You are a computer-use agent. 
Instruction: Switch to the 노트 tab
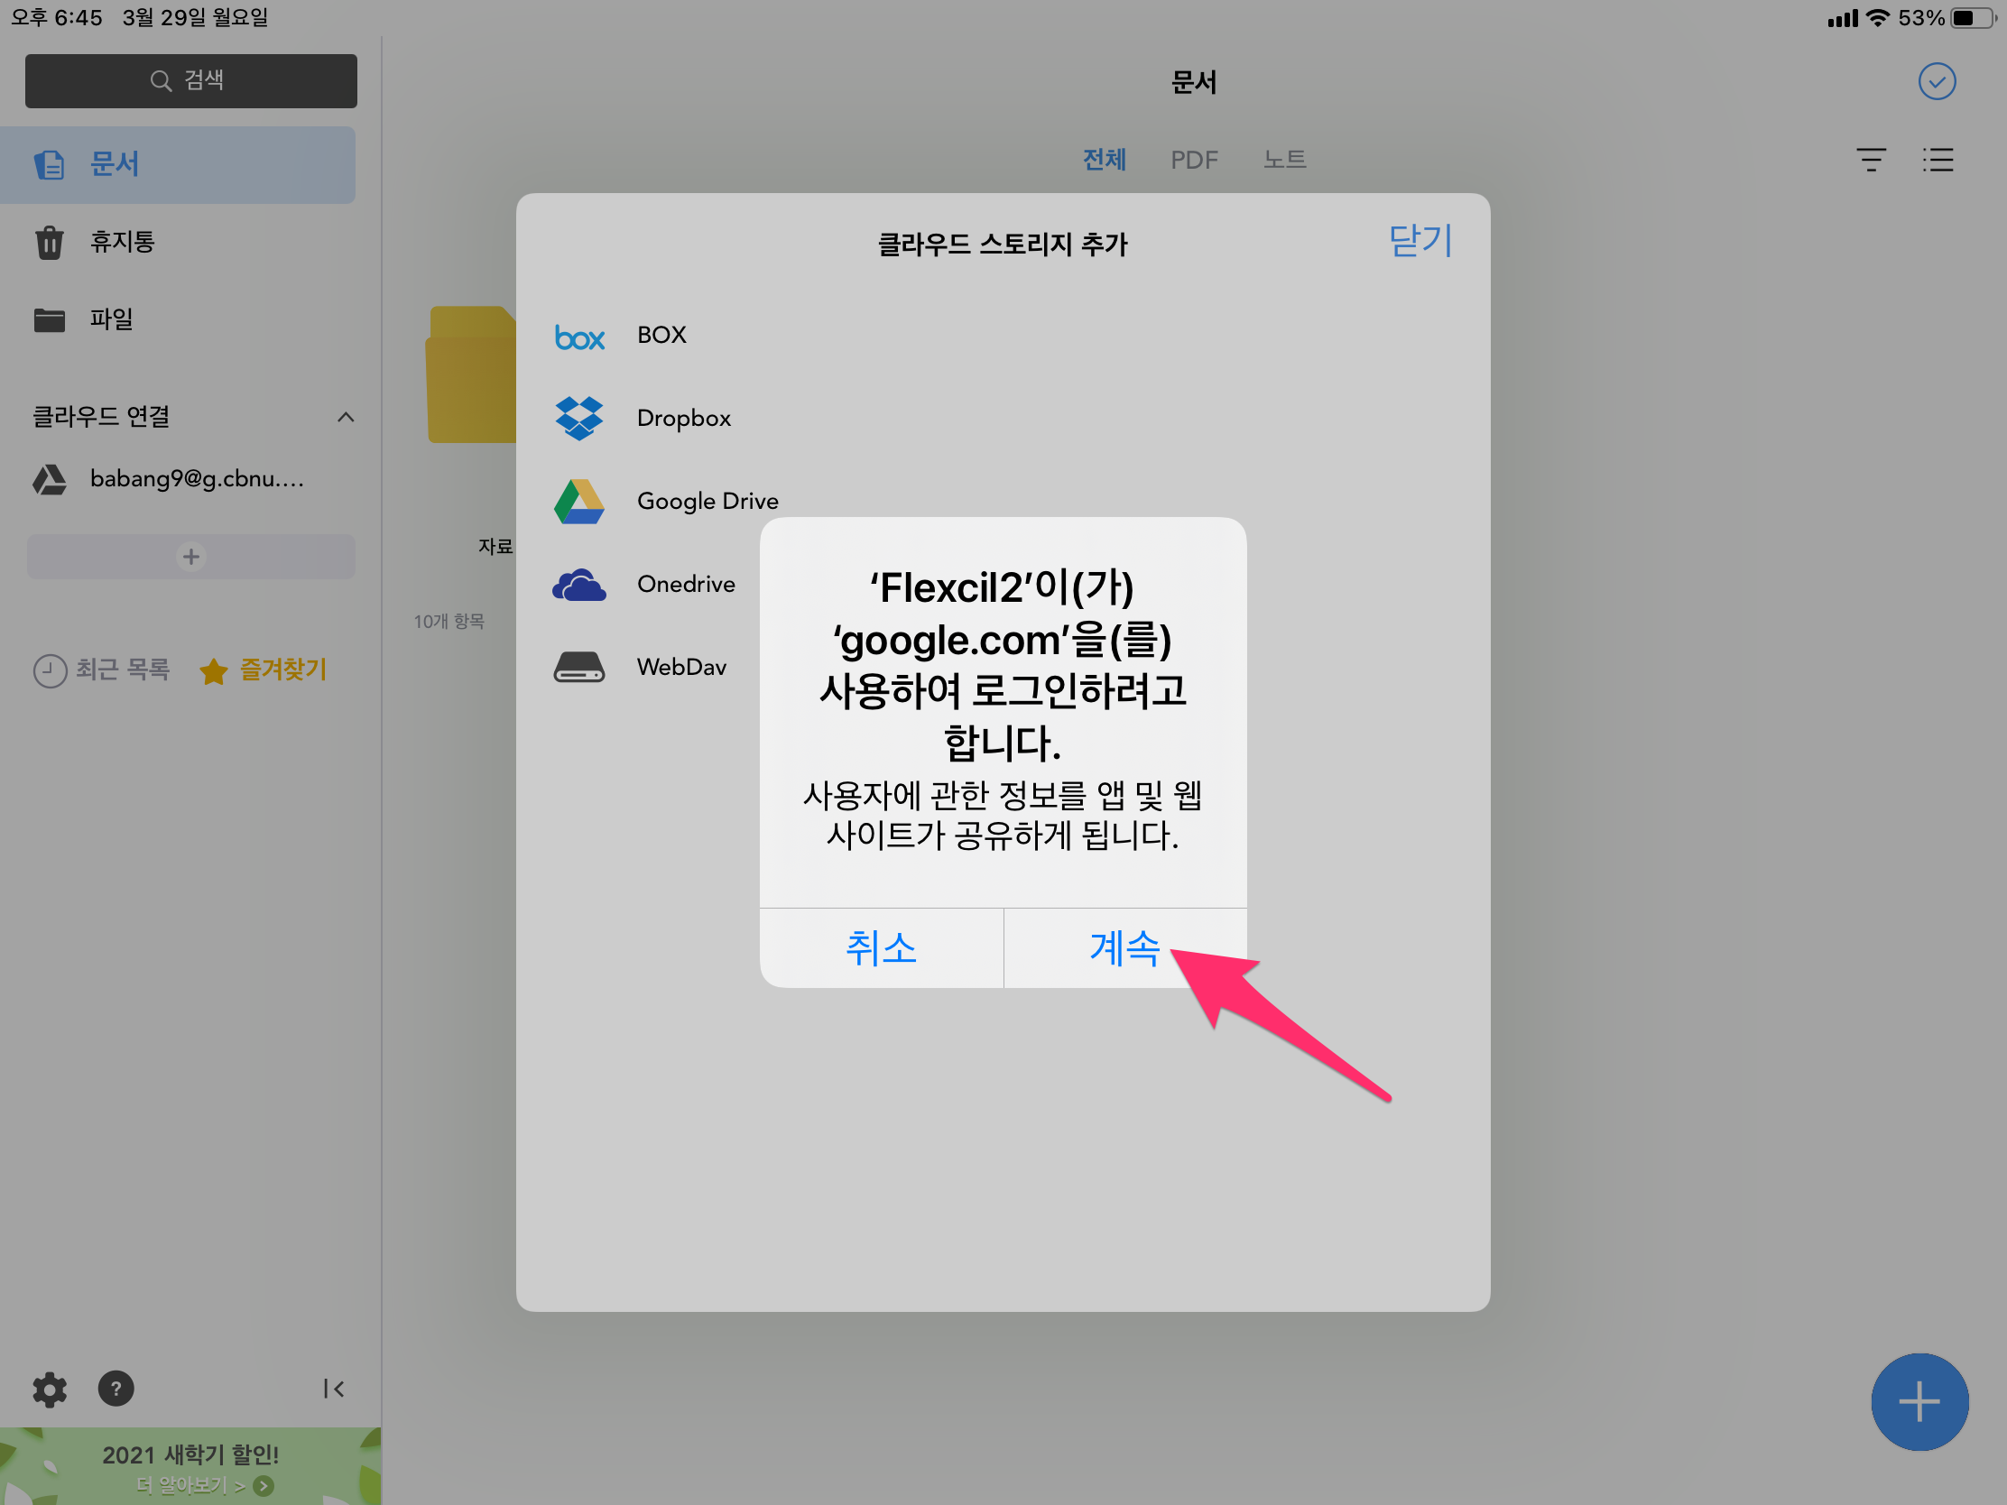click(x=1284, y=161)
